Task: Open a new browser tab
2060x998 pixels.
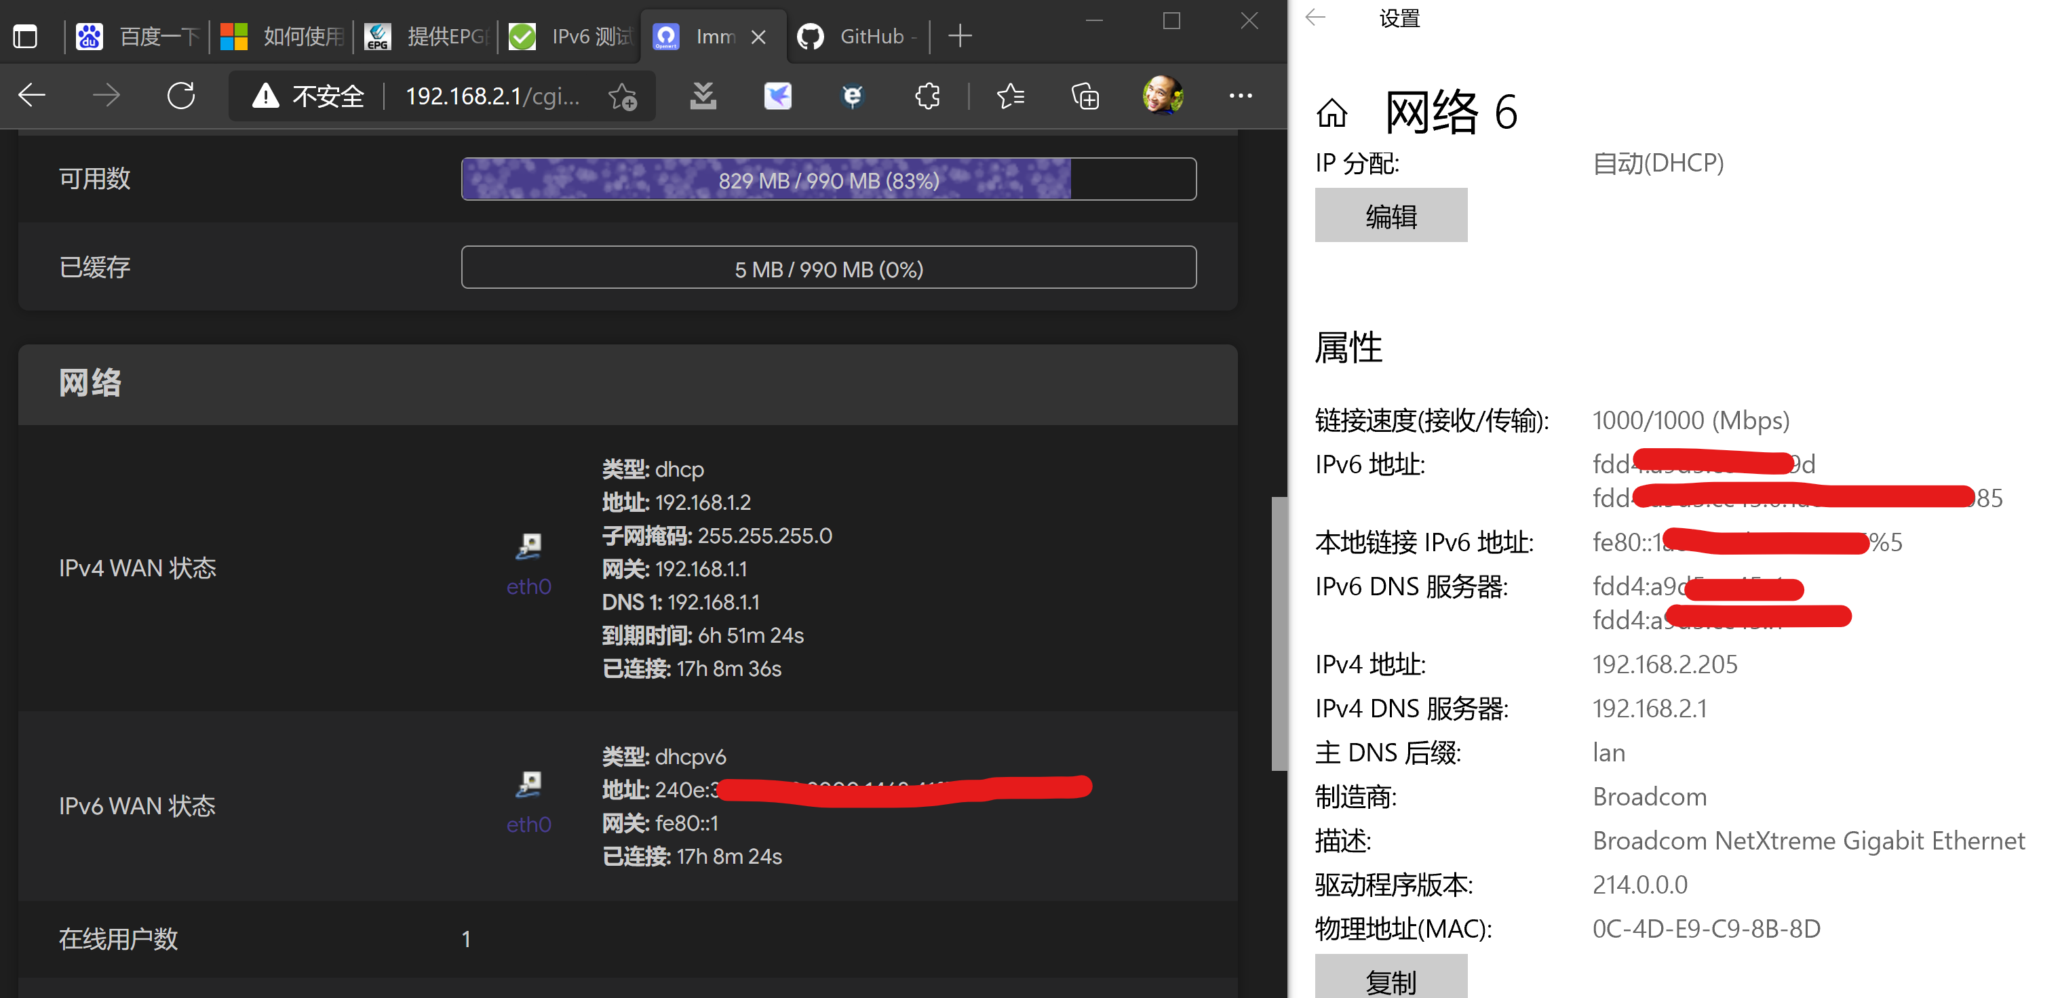Action: click(960, 36)
